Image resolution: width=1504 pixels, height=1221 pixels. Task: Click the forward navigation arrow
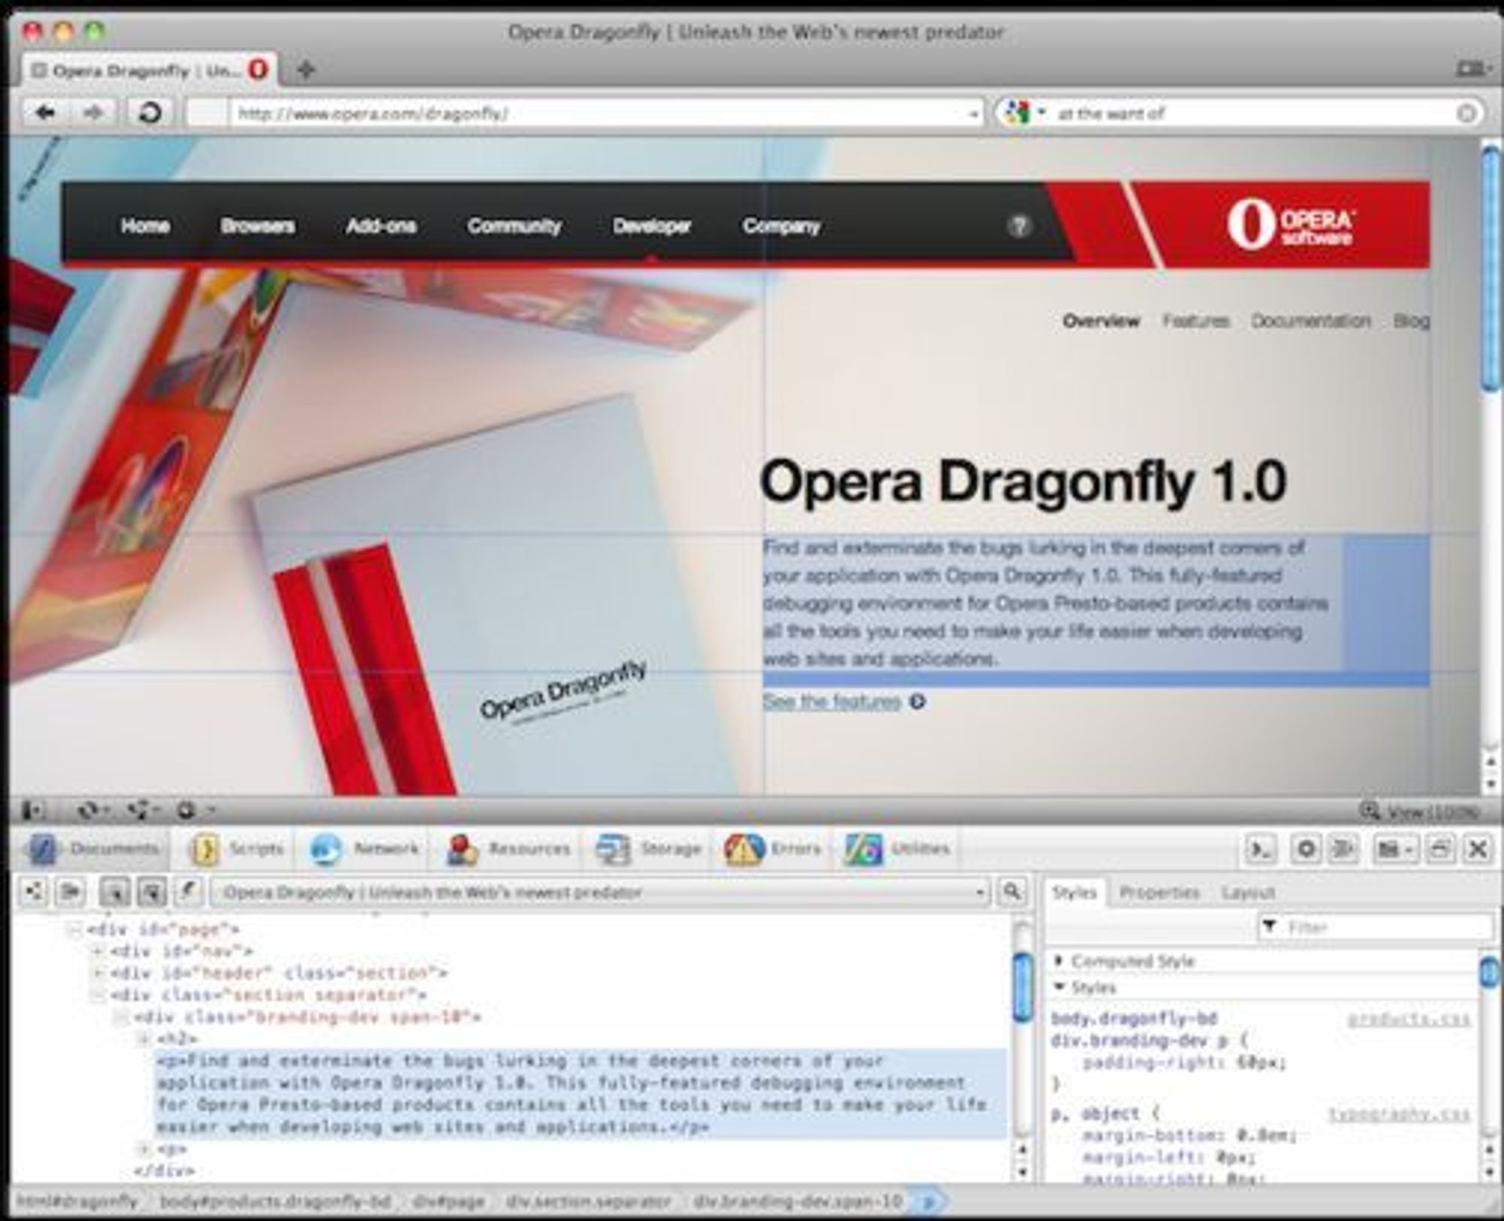[92, 113]
